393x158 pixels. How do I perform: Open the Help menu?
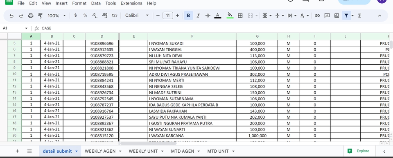(x=151, y=3)
